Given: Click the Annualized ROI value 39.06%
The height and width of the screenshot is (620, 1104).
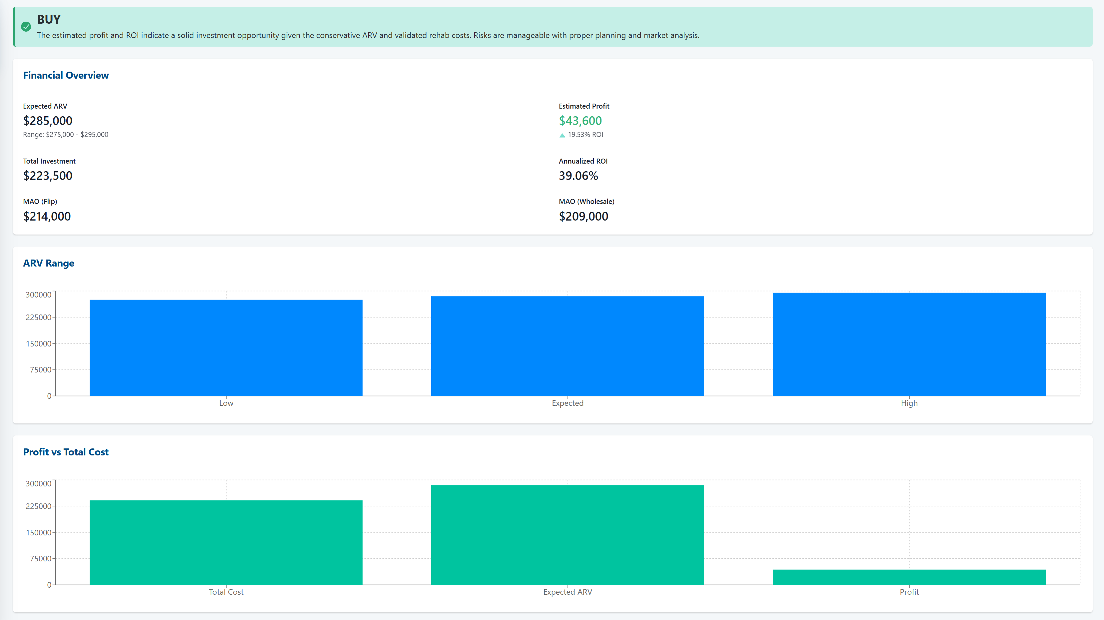Looking at the screenshot, I should pyautogui.click(x=578, y=176).
